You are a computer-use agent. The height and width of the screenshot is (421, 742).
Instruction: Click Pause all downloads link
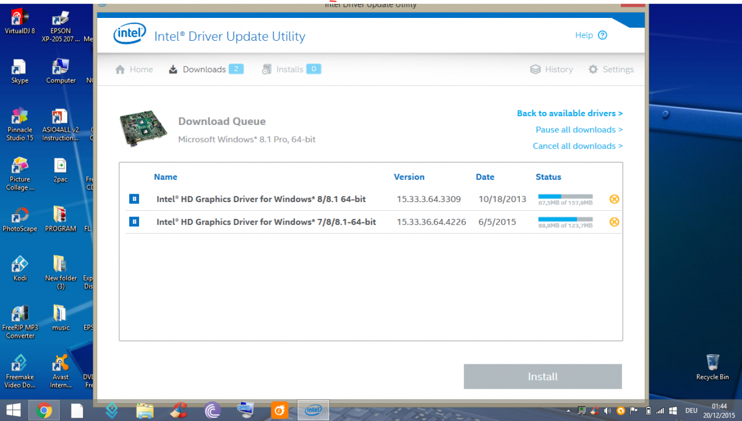click(x=579, y=130)
